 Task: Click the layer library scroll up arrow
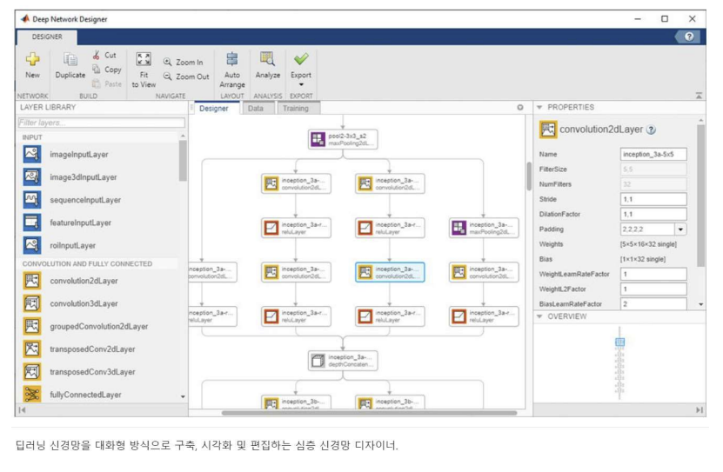pyautogui.click(x=183, y=136)
